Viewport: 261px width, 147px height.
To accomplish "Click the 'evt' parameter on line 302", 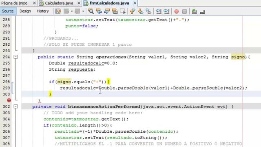I will [x=221, y=107].
